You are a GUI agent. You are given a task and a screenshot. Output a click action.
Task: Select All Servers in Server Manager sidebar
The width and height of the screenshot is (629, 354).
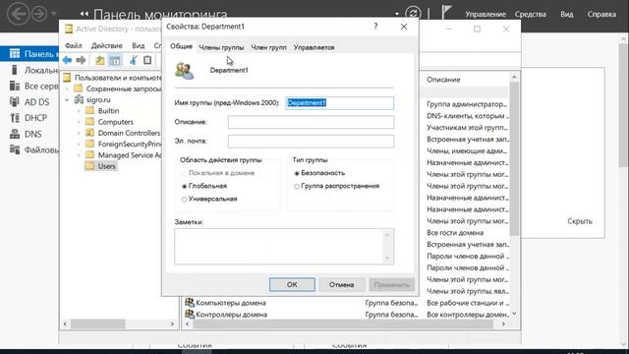34,86
